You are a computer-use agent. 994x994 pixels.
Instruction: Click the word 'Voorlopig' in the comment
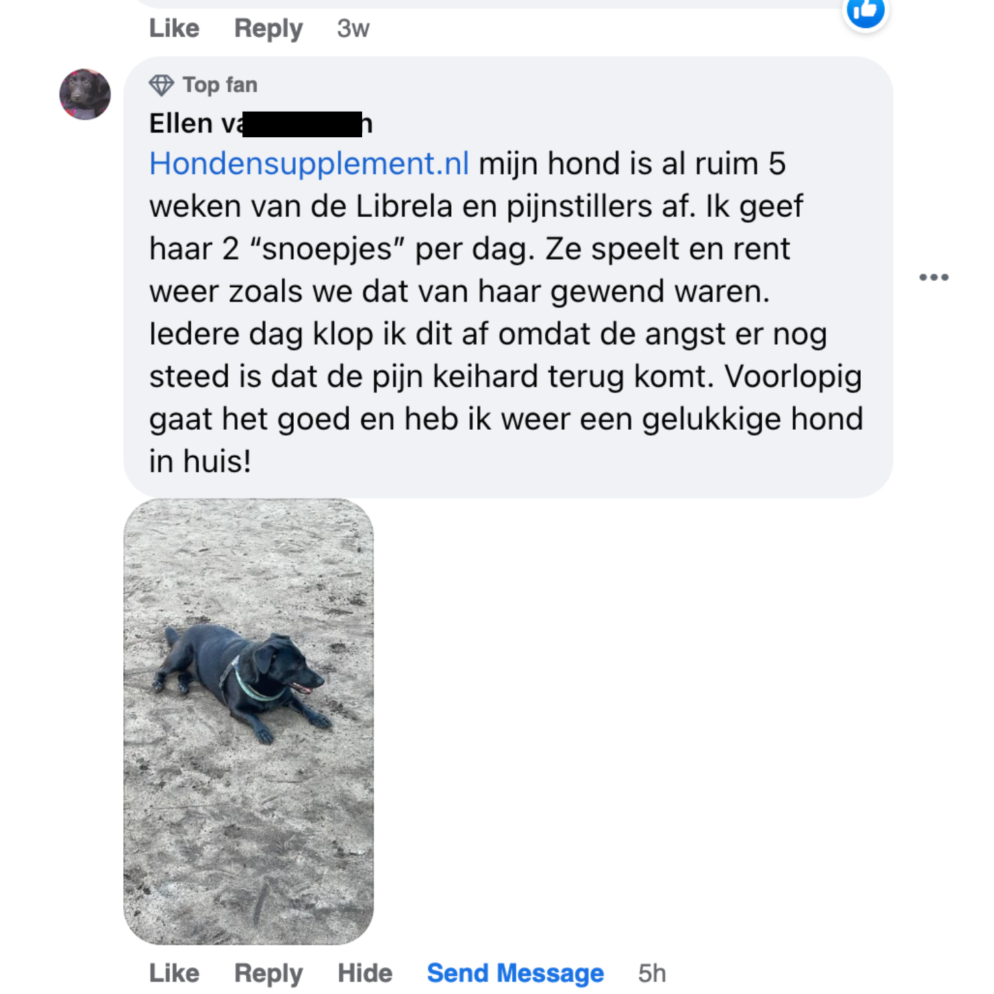(x=793, y=377)
